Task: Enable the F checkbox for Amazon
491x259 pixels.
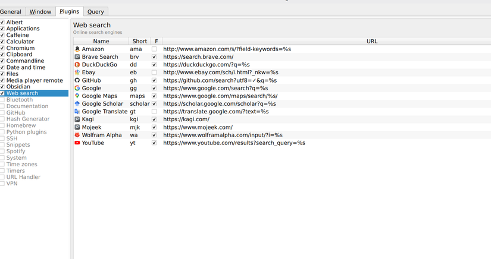Action: pos(154,49)
